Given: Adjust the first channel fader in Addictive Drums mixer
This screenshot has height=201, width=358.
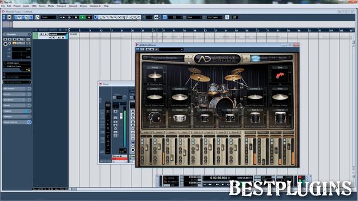Looking at the screenshot, I should coord(147,147).
